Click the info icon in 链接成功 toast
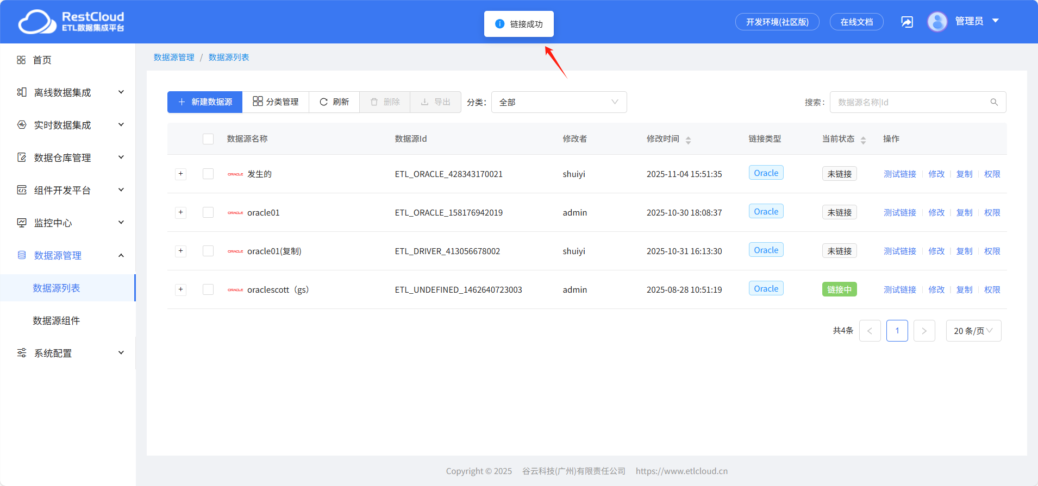1038x486 pixels. click(500, 24)
